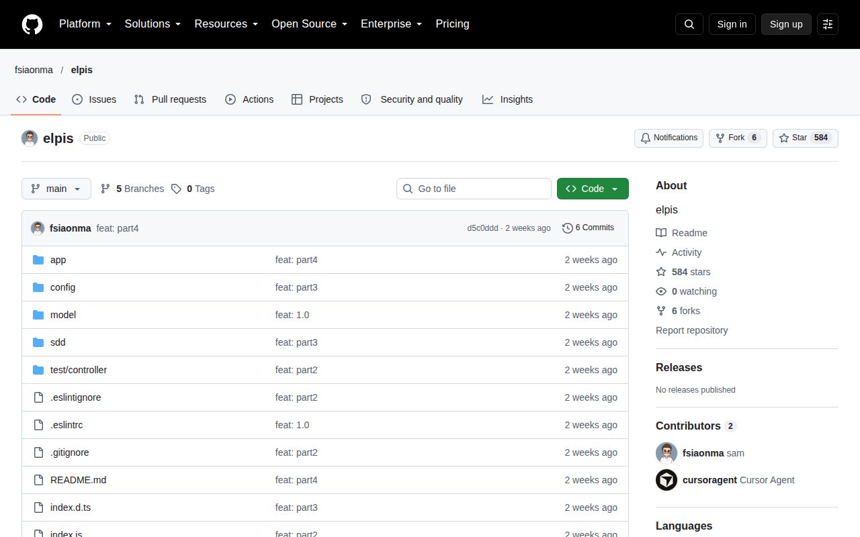Open the 6 Commits history link
860x537 pixels.
pyautogui.click(x=588, y=228)
